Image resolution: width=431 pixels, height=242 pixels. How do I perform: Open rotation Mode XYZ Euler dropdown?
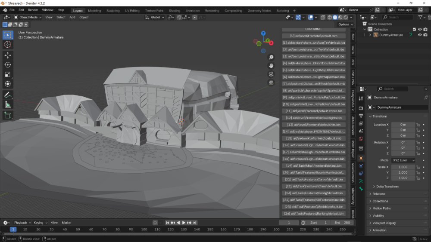pyautogui.click(x=403, y=160)
